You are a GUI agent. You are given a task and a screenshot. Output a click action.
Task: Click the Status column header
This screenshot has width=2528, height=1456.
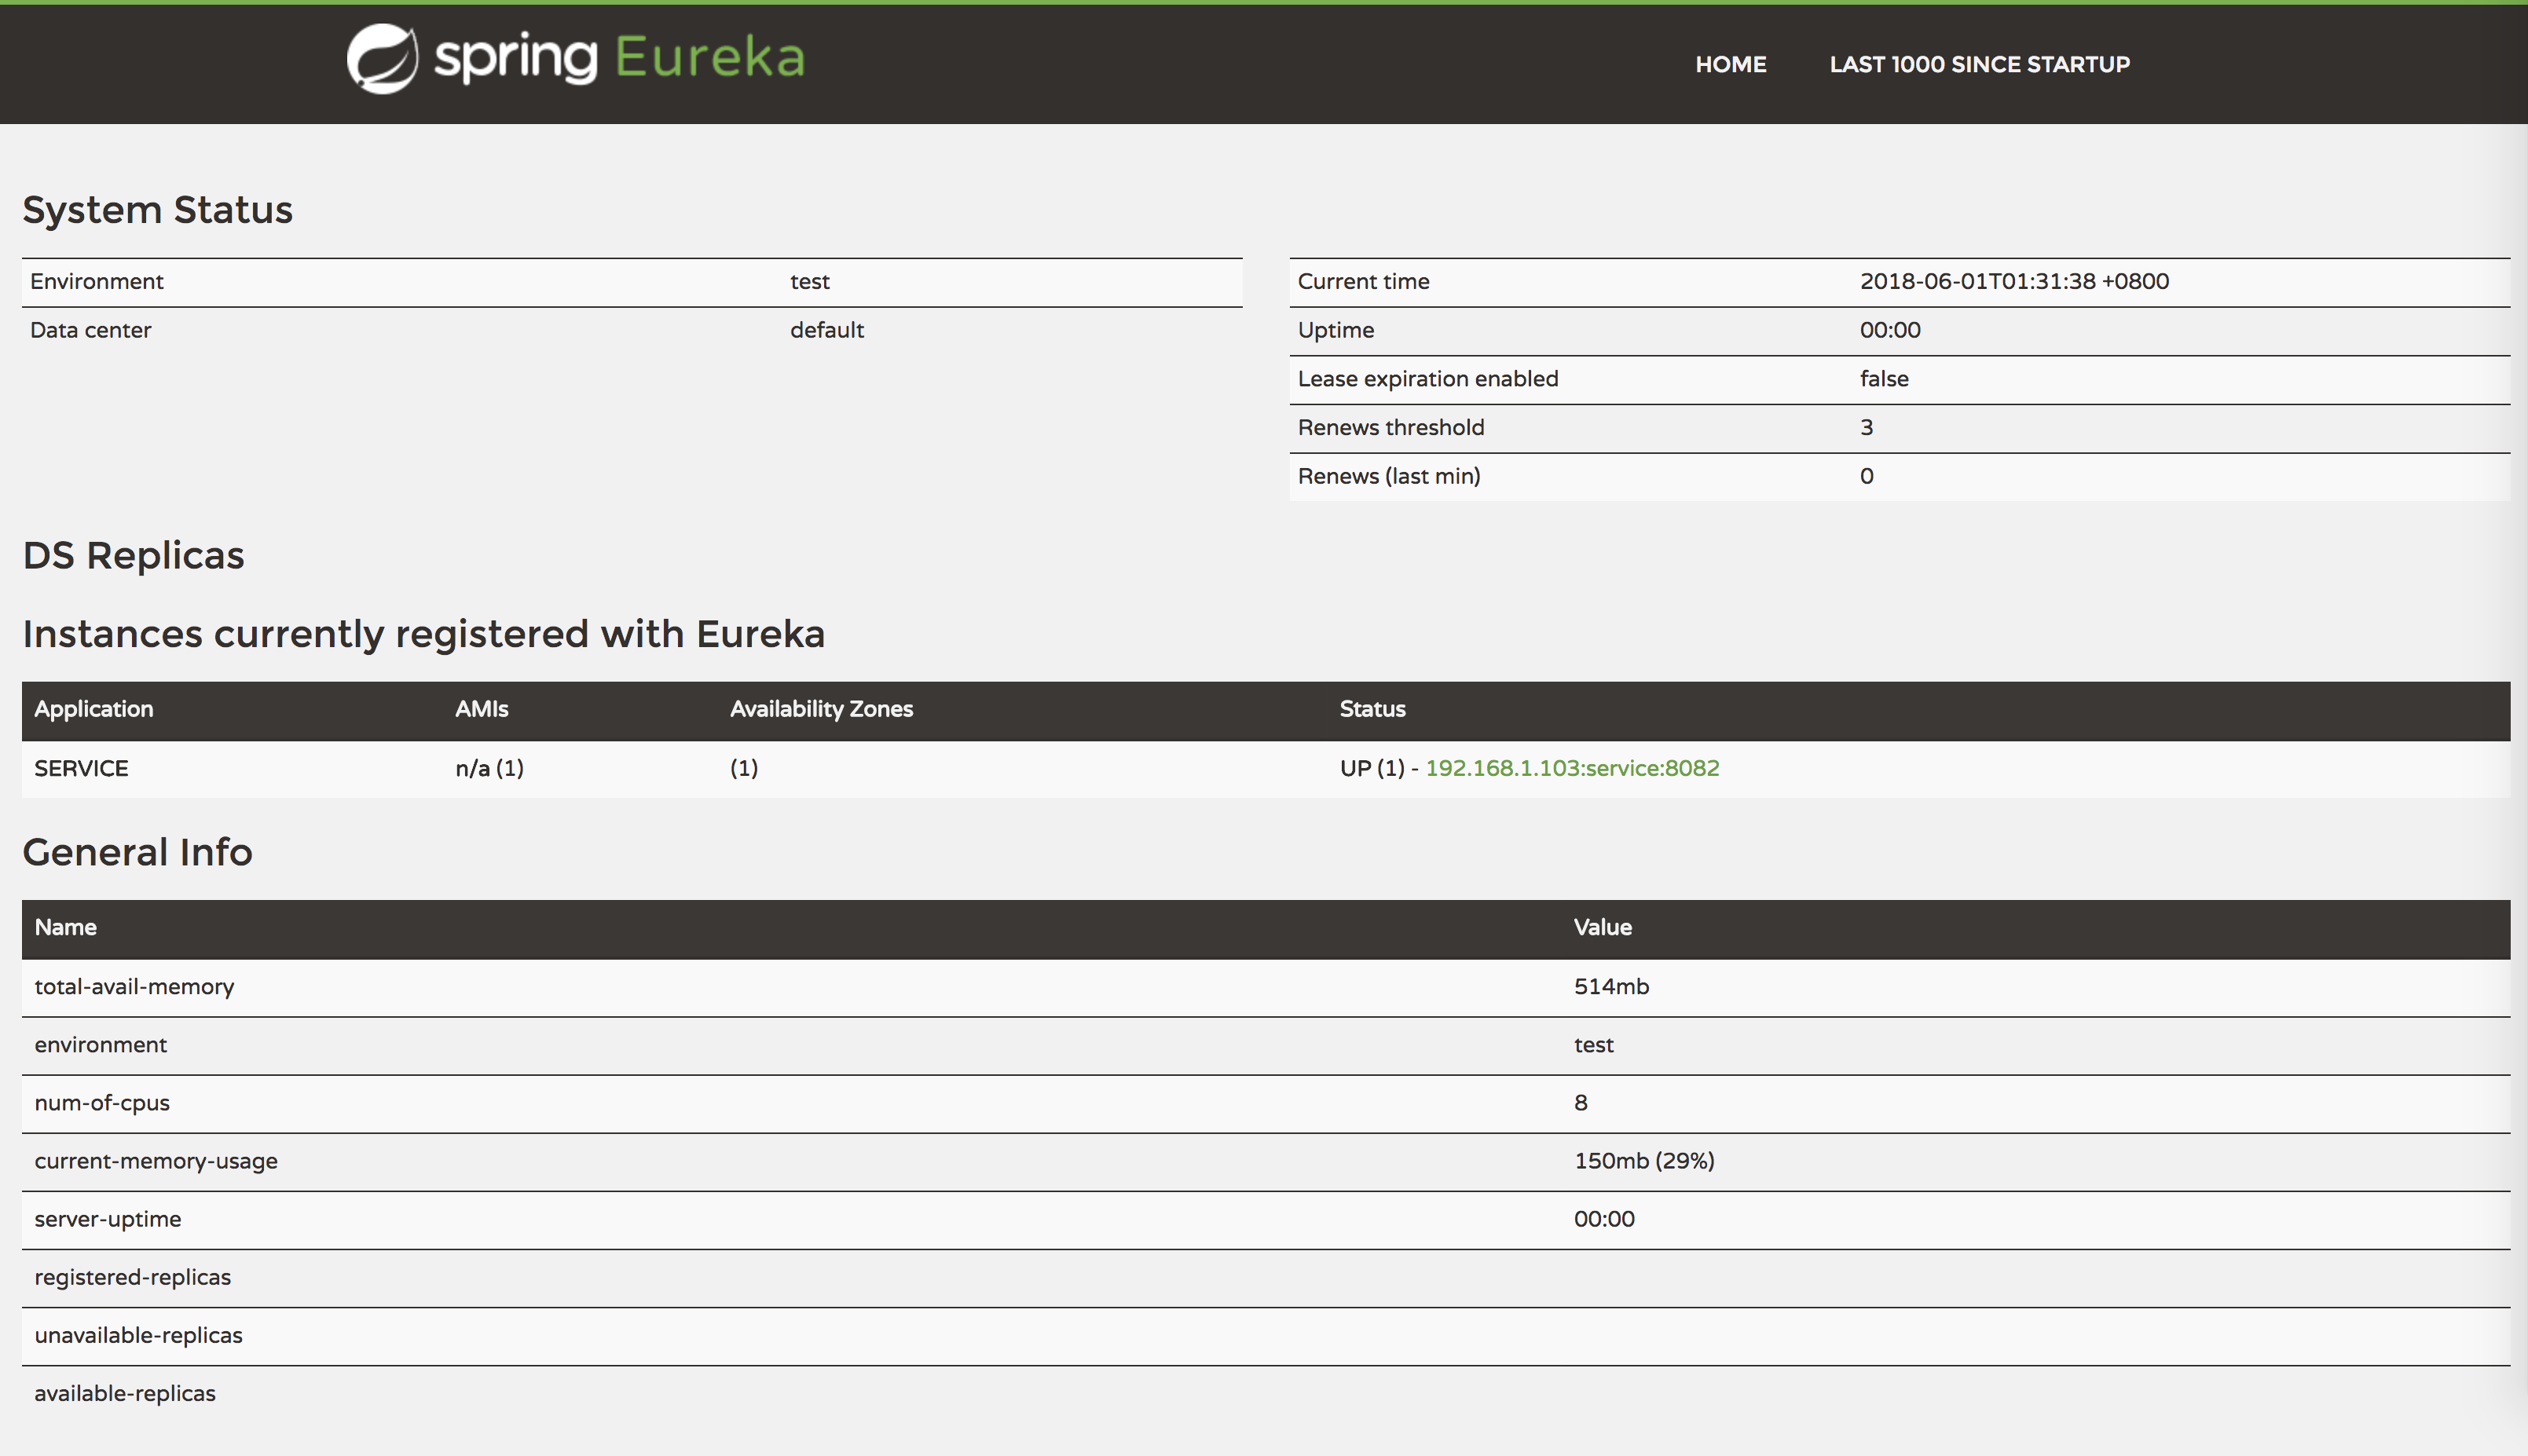pos(1372,709)
